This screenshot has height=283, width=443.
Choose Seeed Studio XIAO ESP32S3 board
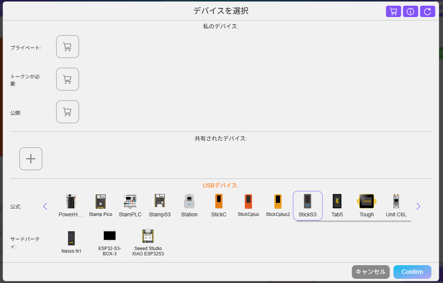pos(148,242)
